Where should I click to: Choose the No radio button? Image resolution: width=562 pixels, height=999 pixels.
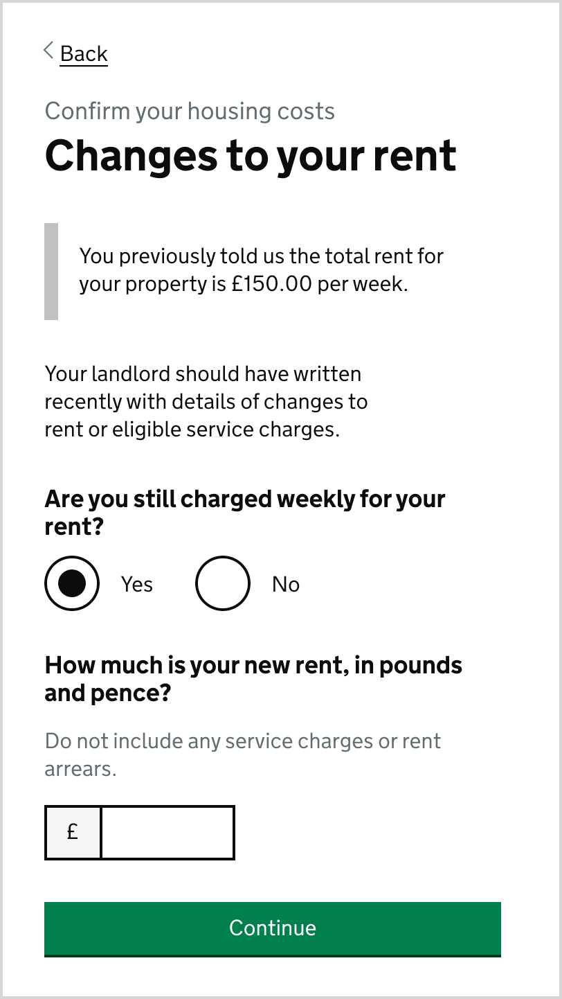tap(223, 583)
